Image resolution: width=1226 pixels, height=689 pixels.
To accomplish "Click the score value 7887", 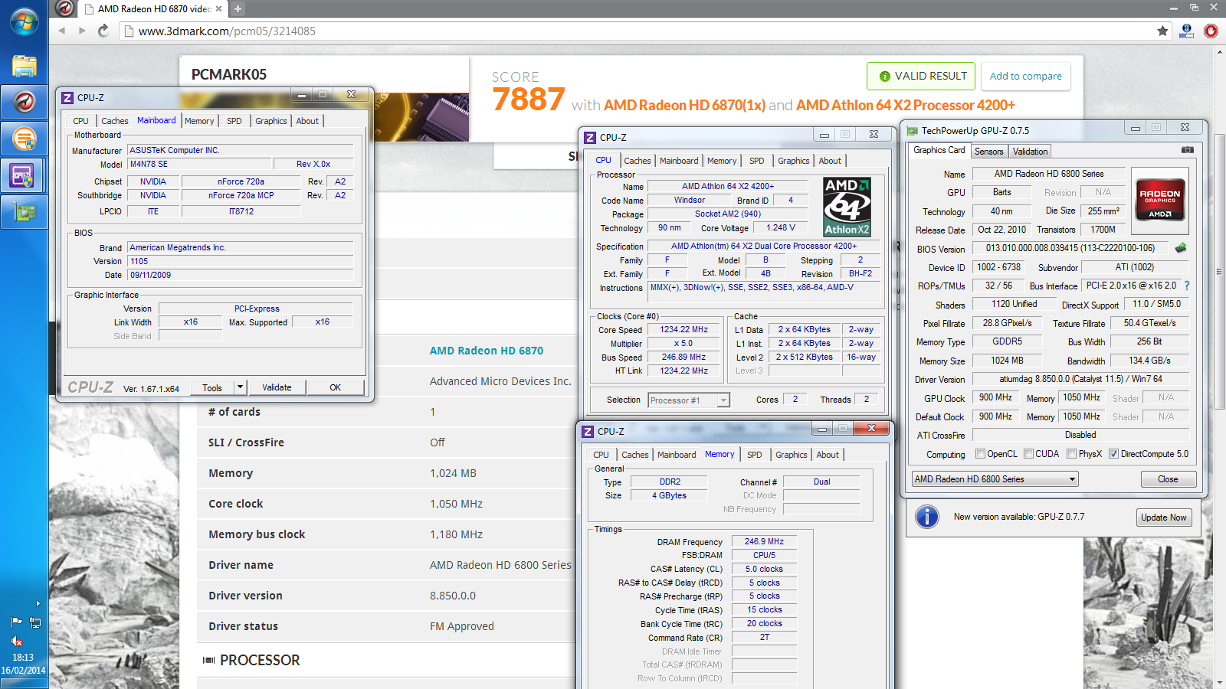I will pyautogui.click(x=528, y=100).
